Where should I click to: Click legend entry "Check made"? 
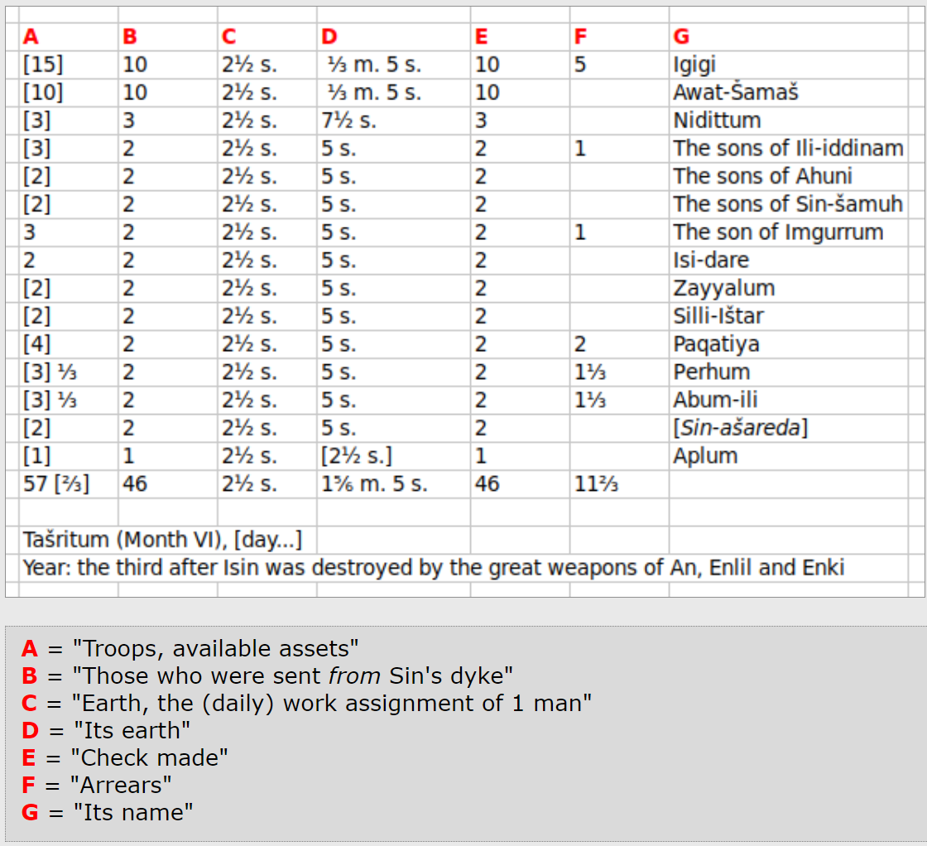[124, 757]
